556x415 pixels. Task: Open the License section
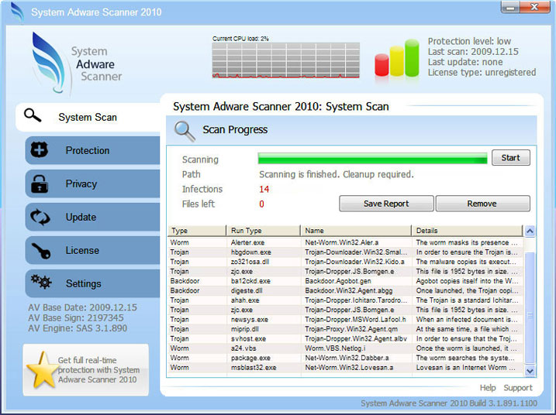pyautogui.click(x=92, y=250)
